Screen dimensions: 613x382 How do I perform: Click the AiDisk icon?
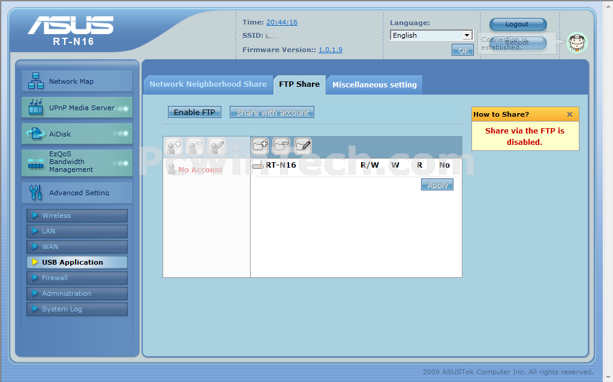[35, 134]
